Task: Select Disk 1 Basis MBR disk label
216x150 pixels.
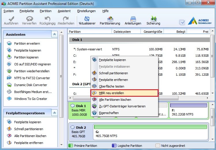Action: [x=80, y=110]
